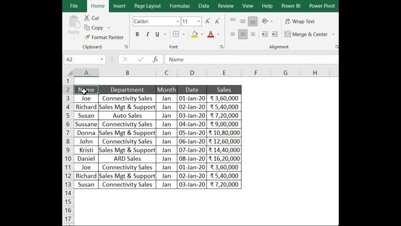The height and width of the screenshot is (226, 401).
Task: Click in the formula bar showing Name
Action: click(251, 60)
